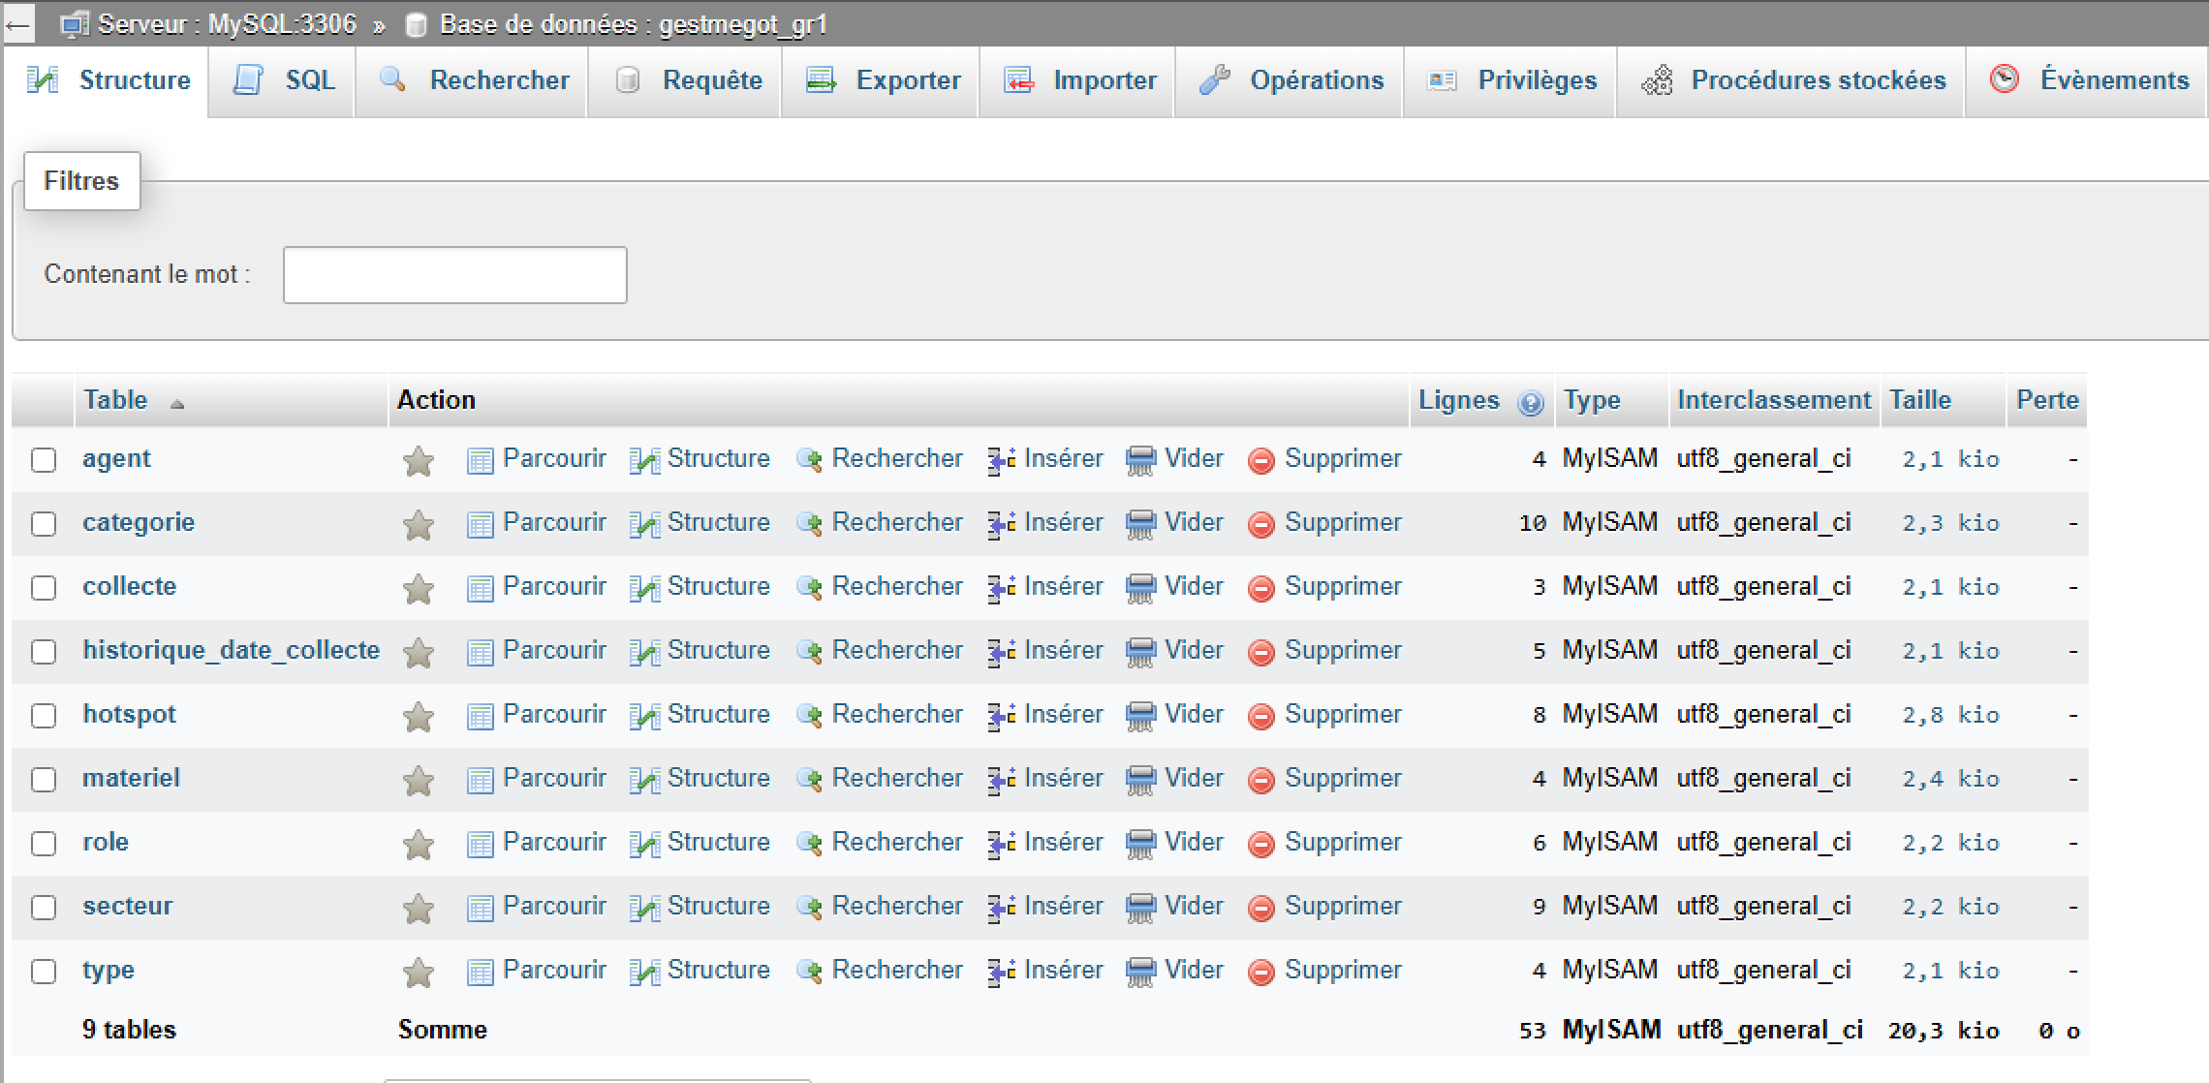Click the favorite star for type table

click(x=418, y=973)
